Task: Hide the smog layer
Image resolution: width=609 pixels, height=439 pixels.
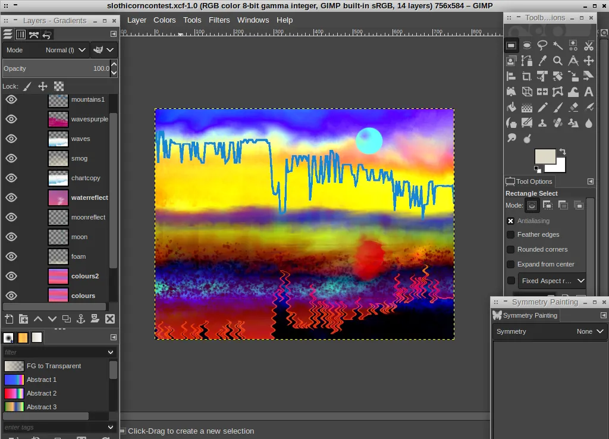Action: [x=11, y=158]
